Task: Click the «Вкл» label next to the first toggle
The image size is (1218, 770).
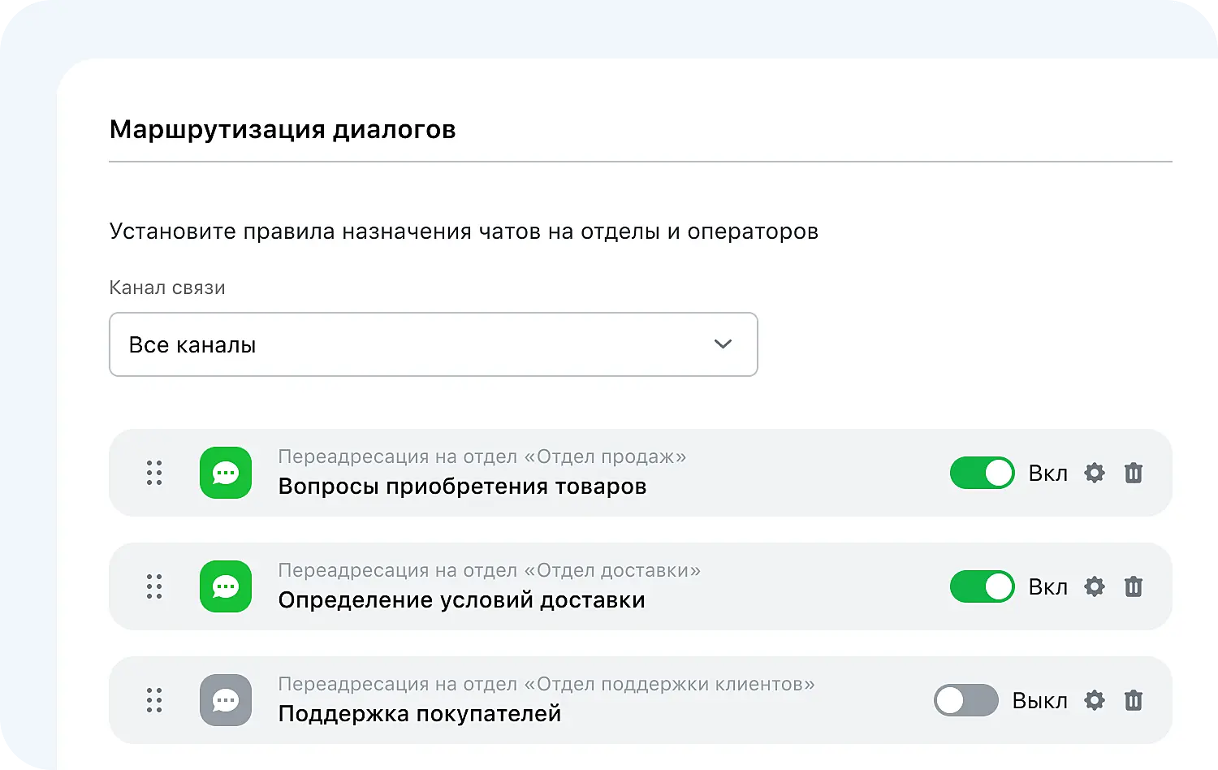Action: [x=1047, y=473]
